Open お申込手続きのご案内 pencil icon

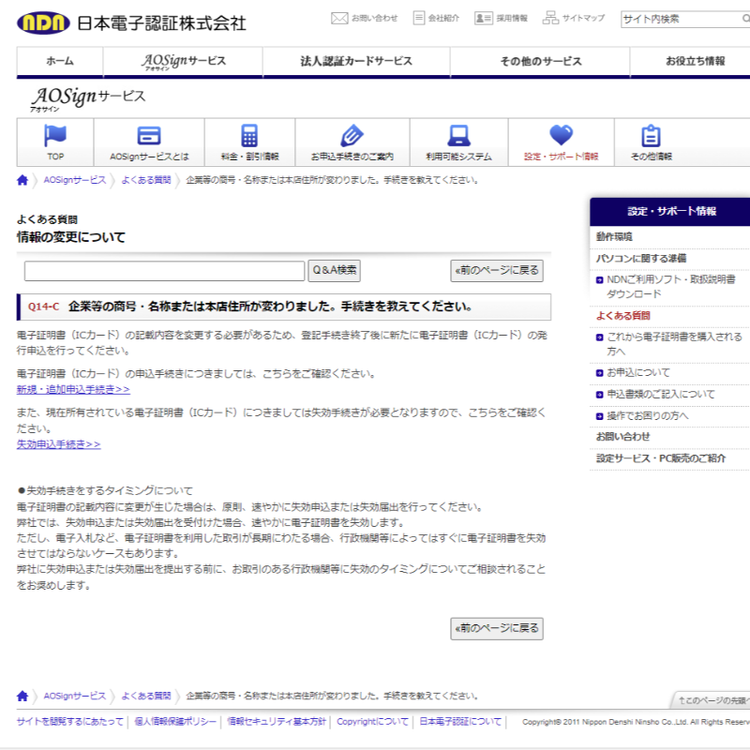352,135
